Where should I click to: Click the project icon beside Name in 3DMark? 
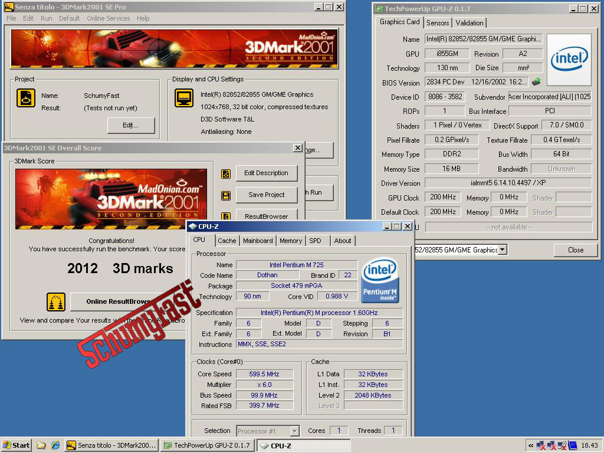click(26, 98)
